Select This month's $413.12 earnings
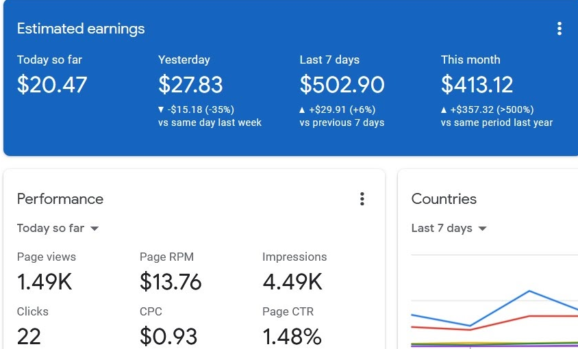Screen dimensions: 578x349 pos(477,85)
